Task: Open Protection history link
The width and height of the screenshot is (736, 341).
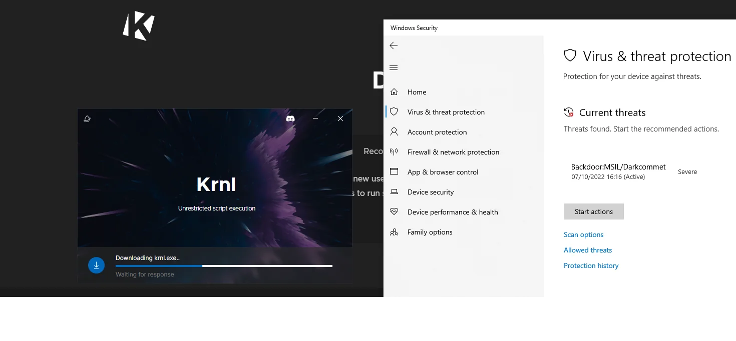Action: 591,265
